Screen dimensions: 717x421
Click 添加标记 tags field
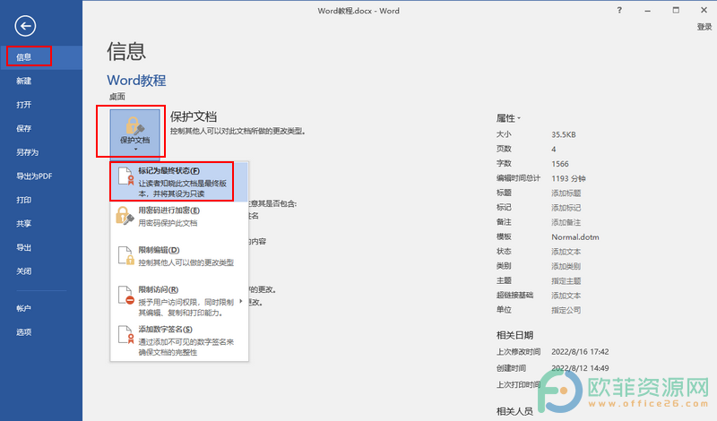coord(566,208)
